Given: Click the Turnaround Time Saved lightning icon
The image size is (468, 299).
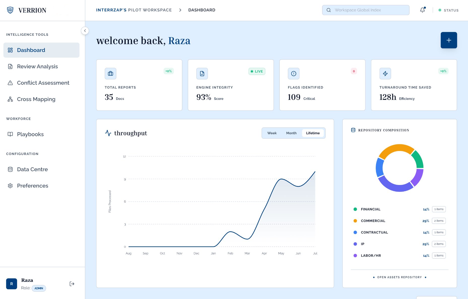Looking at the screenshot, I should (x=385, y=73).
